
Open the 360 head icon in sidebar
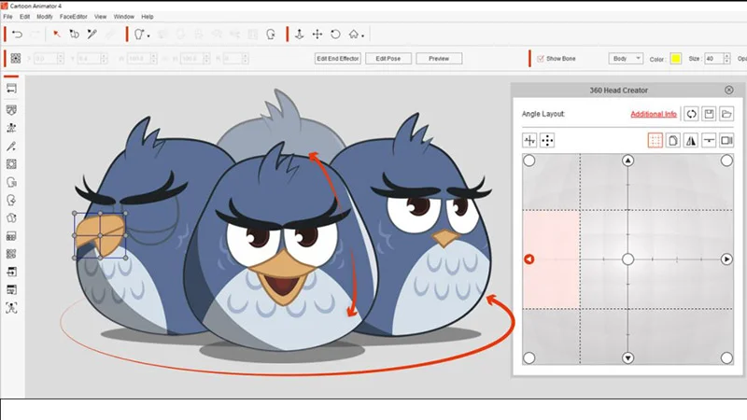point(11,182)
